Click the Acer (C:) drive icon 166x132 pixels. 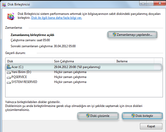pyautogui.click(x=9, y=67)
